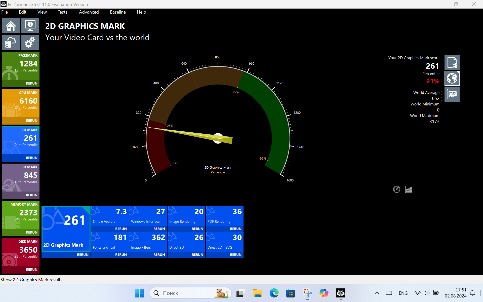Switch to the gauge dial view icon
The width and height of the screenshot is (483, 302).
[x=396, y=189]
